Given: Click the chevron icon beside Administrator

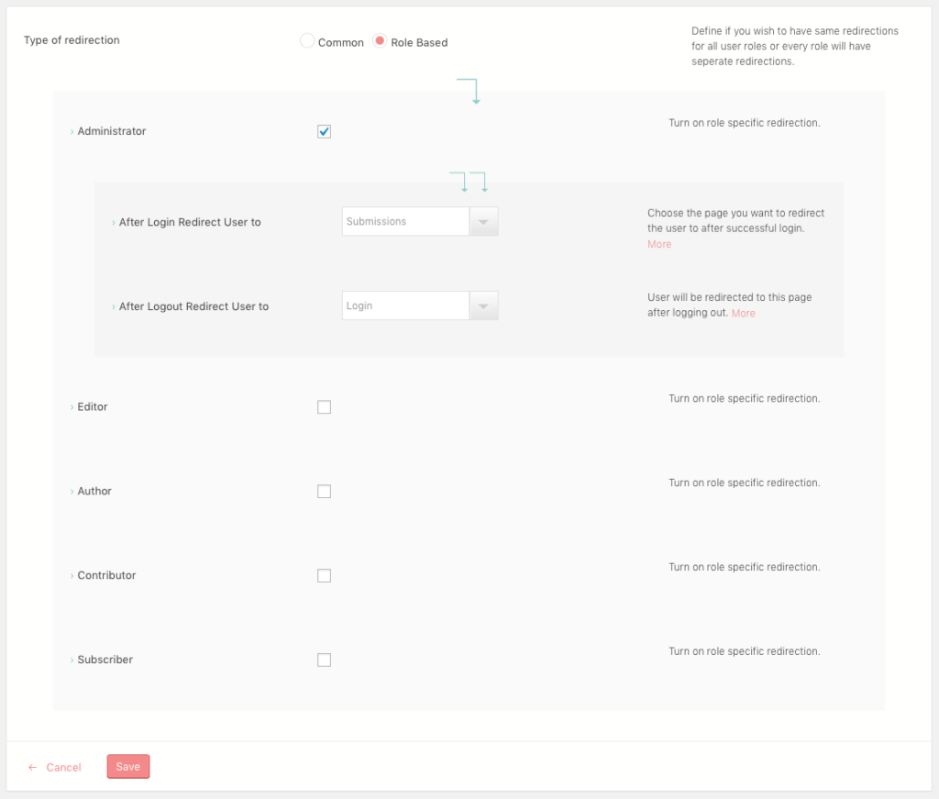Looking at the screenshot, I should tap(72, 131).
